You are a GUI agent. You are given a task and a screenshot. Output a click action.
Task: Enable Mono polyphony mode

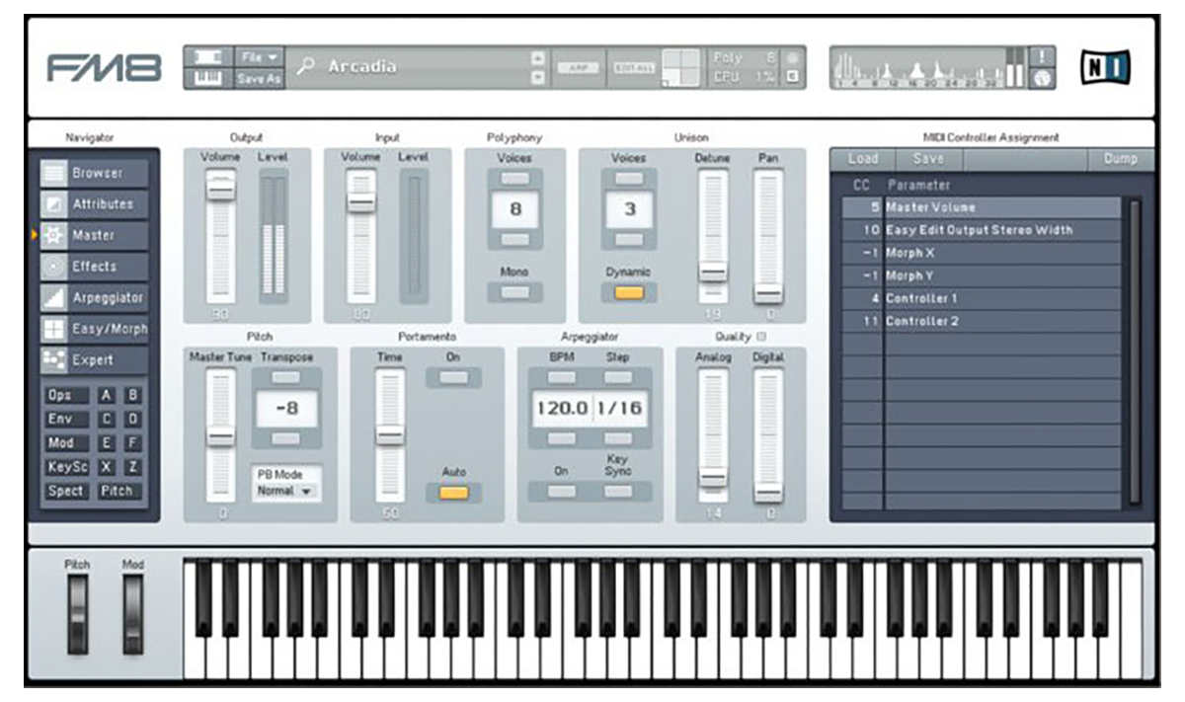click(513, 292)
